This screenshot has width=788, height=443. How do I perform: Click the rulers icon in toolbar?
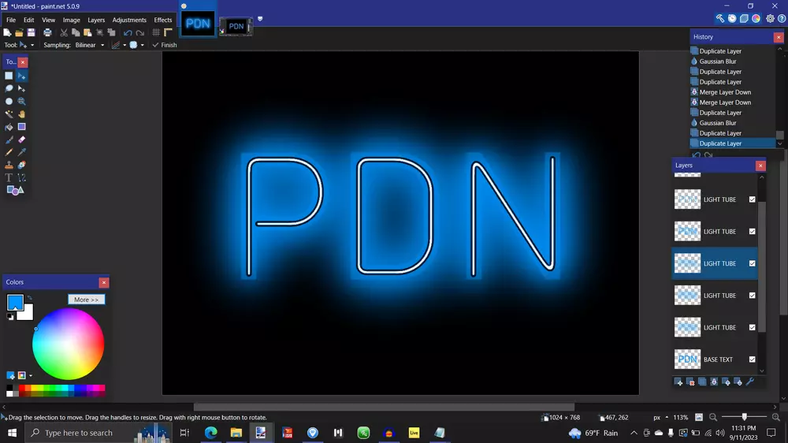pos(169,32)
